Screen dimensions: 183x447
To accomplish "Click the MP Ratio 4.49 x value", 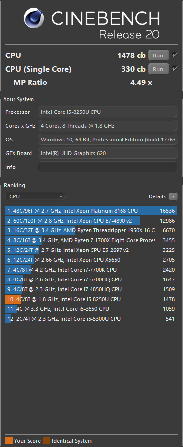I will coord(141,83).
